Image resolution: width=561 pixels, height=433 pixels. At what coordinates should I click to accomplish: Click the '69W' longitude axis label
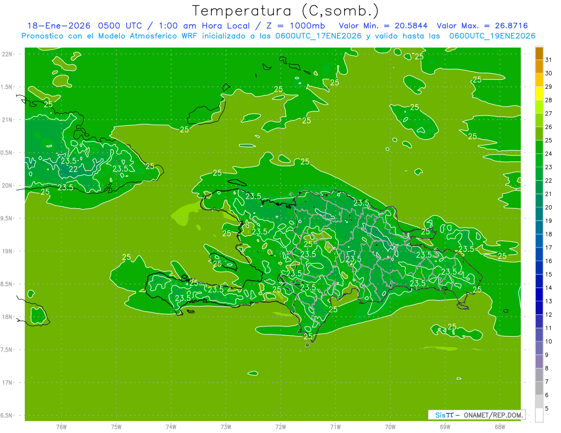click(x=445, y=426)
